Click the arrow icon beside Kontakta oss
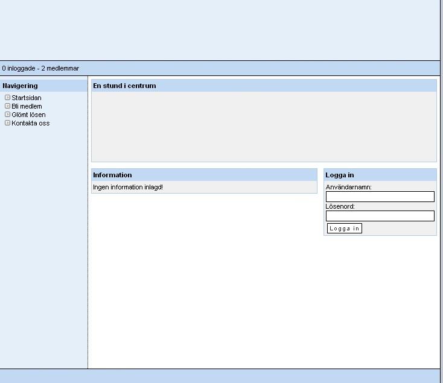This screenshot has height=383, width=443. (x=8, y=123)
